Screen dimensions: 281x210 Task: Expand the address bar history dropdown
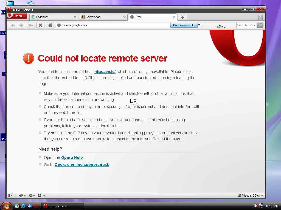coord(199,25)
